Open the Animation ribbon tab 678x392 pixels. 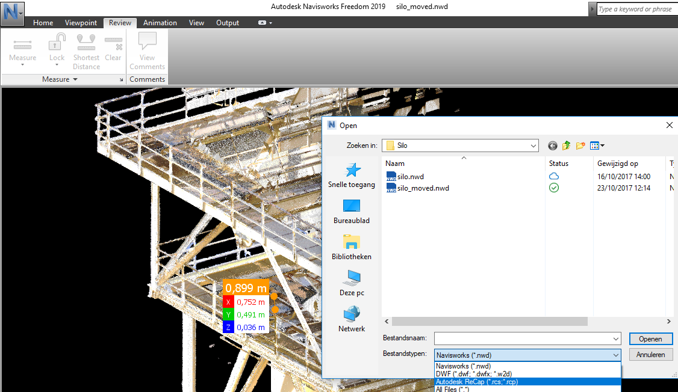pos(160,23)
